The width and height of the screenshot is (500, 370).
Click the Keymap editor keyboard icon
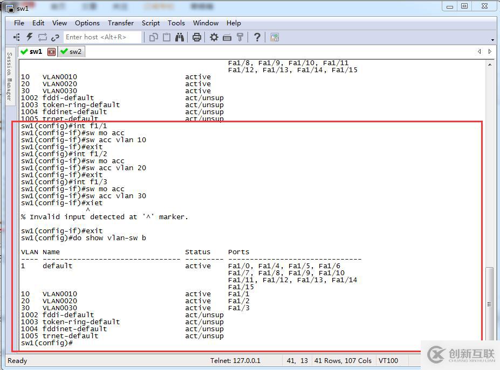pos(227,38)
